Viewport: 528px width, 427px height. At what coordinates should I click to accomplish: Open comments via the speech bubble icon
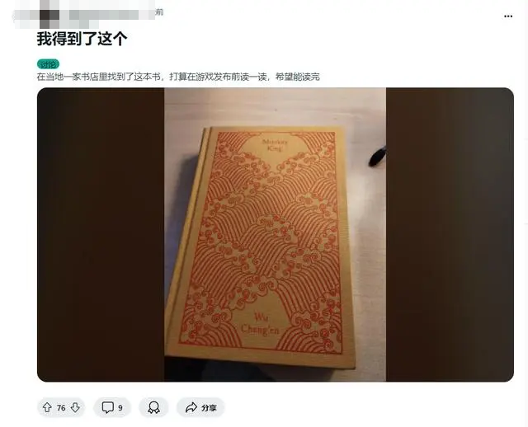pos(107,407)
